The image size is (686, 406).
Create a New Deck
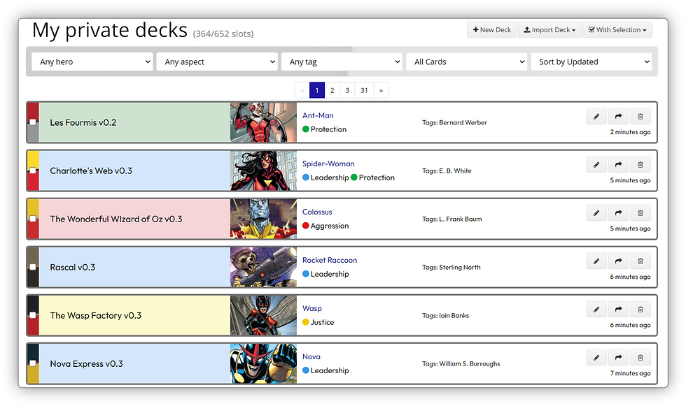(x=491, y=29)
